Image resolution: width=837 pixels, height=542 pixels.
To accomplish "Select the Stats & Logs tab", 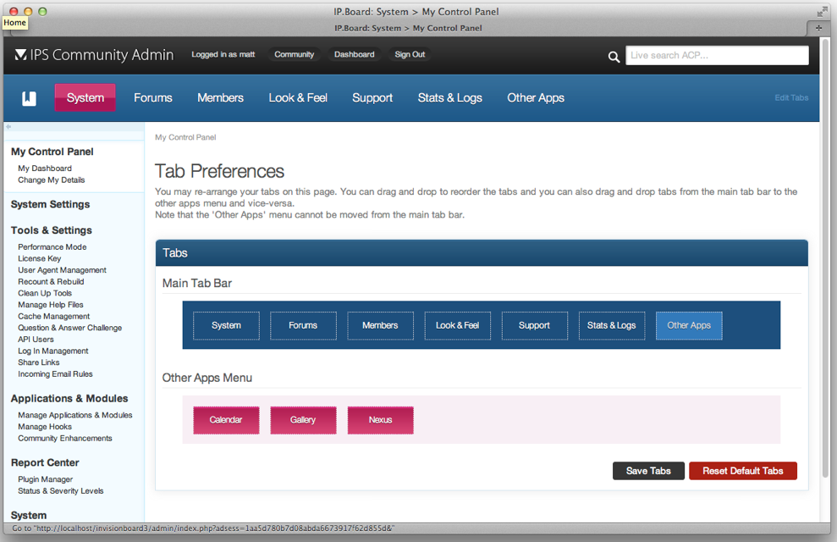I will (x=450, y=97).
